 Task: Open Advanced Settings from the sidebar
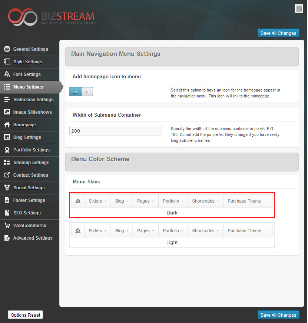click(33, 238)
